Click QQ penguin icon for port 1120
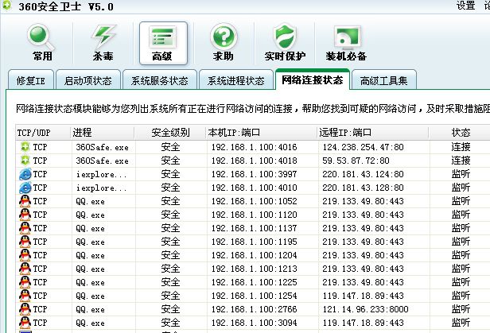The image size is (490, 333). pyautogui.click(x=25, y=215)
